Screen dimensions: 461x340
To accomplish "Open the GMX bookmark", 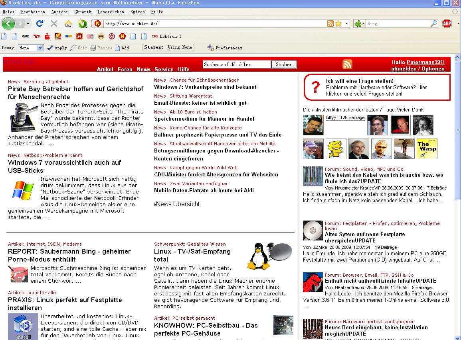I will point(26,36).
